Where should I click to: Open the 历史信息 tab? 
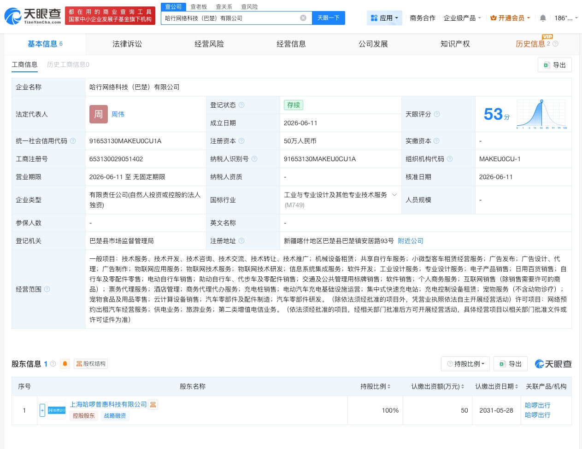pyautogui.click(x=530, y=44)
